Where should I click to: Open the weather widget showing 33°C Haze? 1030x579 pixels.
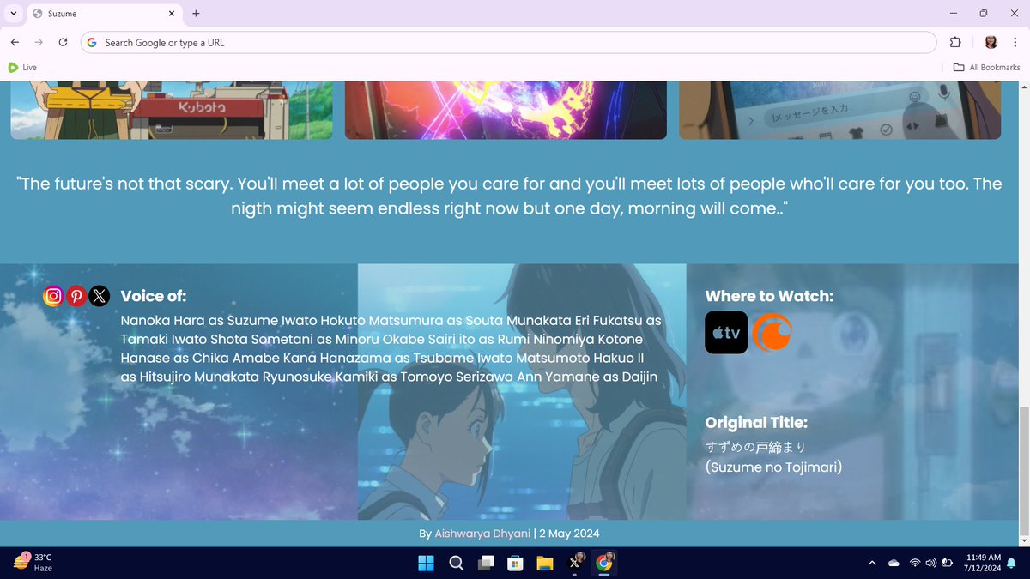33,563
